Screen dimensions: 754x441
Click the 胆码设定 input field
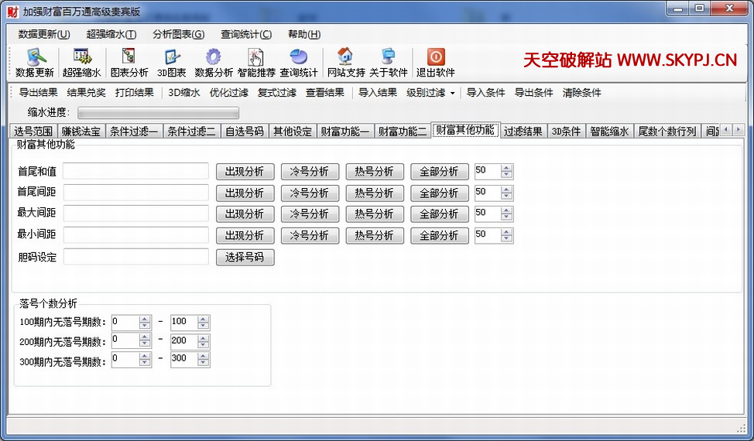point(136,257)
